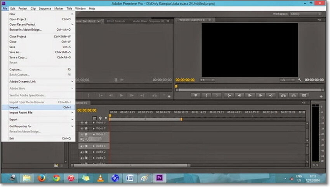Toggle sync lock on Video 2 track
The height and width of the screenshot is (187, 330).
point(86,128)
